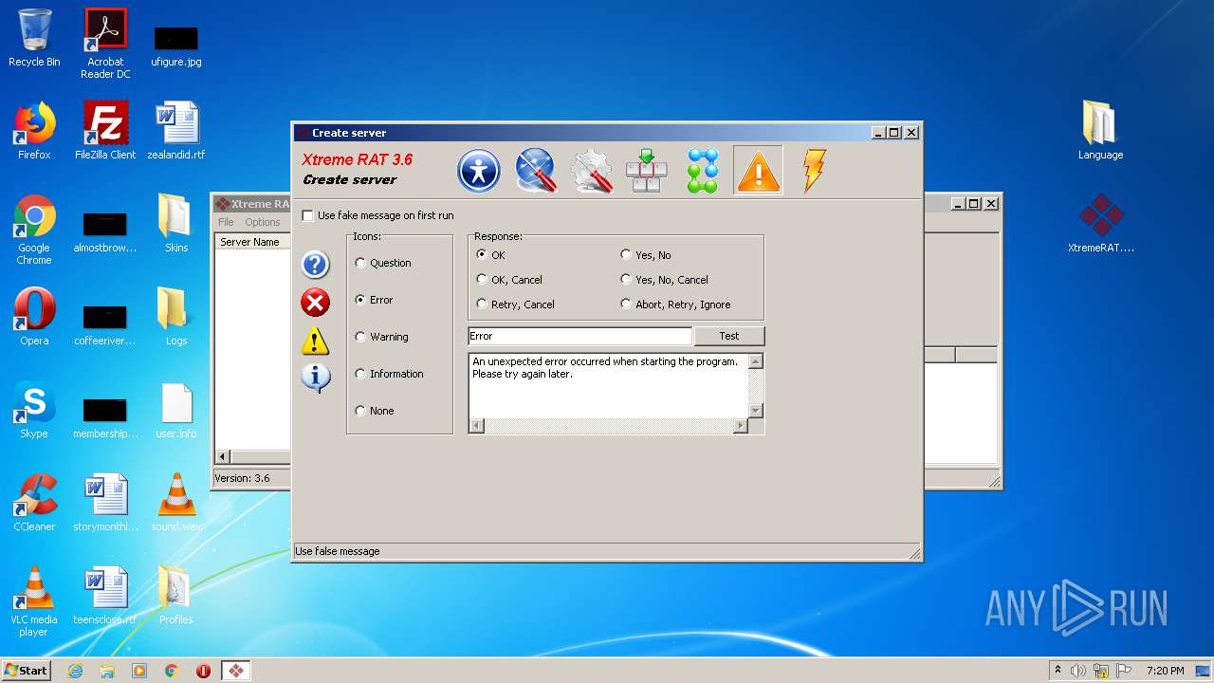Open the gear with screwdriver installation settings
1214x683 pixels.
pyautogui.click(x=591, y=171)
